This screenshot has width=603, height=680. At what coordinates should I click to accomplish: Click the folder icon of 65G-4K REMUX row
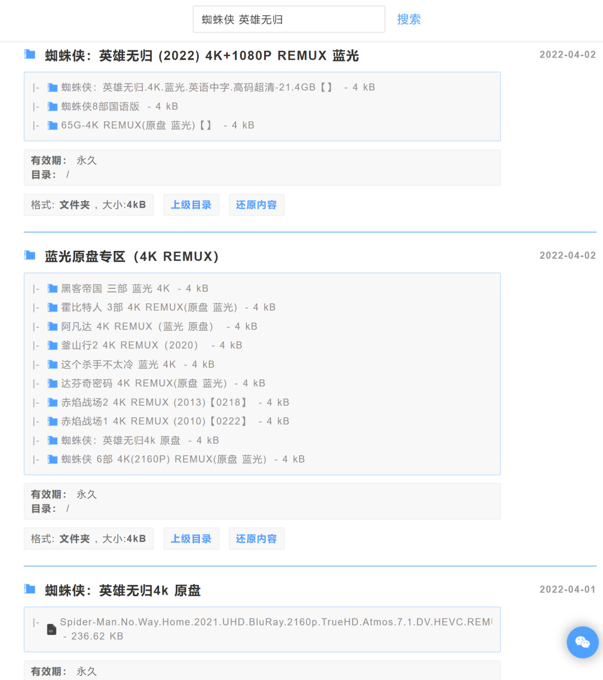tap(52, 125)
